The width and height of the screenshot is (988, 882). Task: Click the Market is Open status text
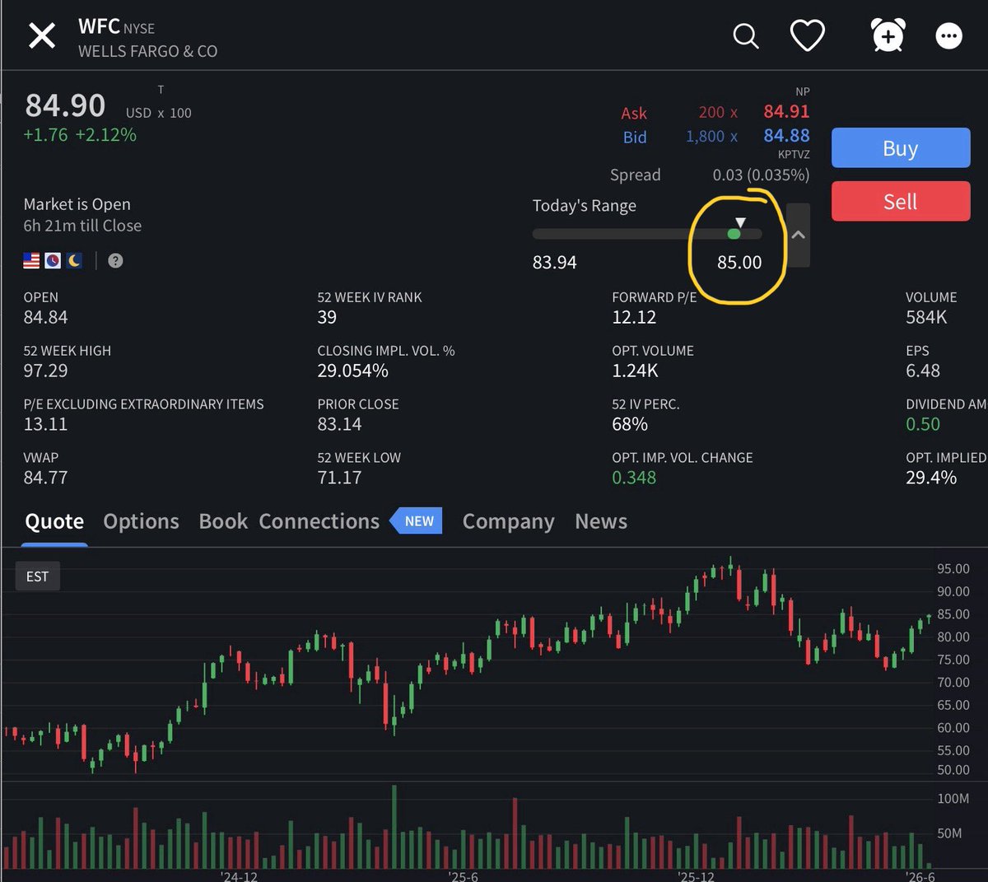point(77,204)
